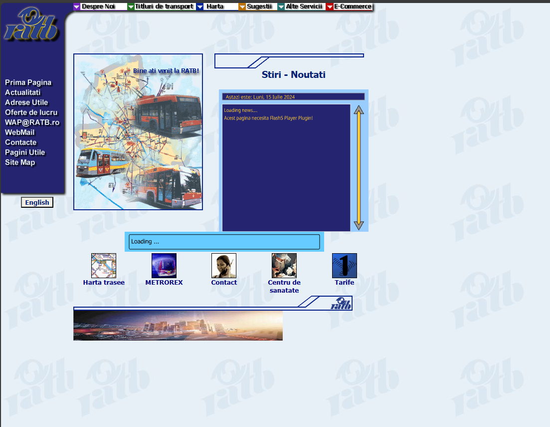Click the welcome map and buses image
Viewport: 550px width, 427px height.
tap(138, 132)
